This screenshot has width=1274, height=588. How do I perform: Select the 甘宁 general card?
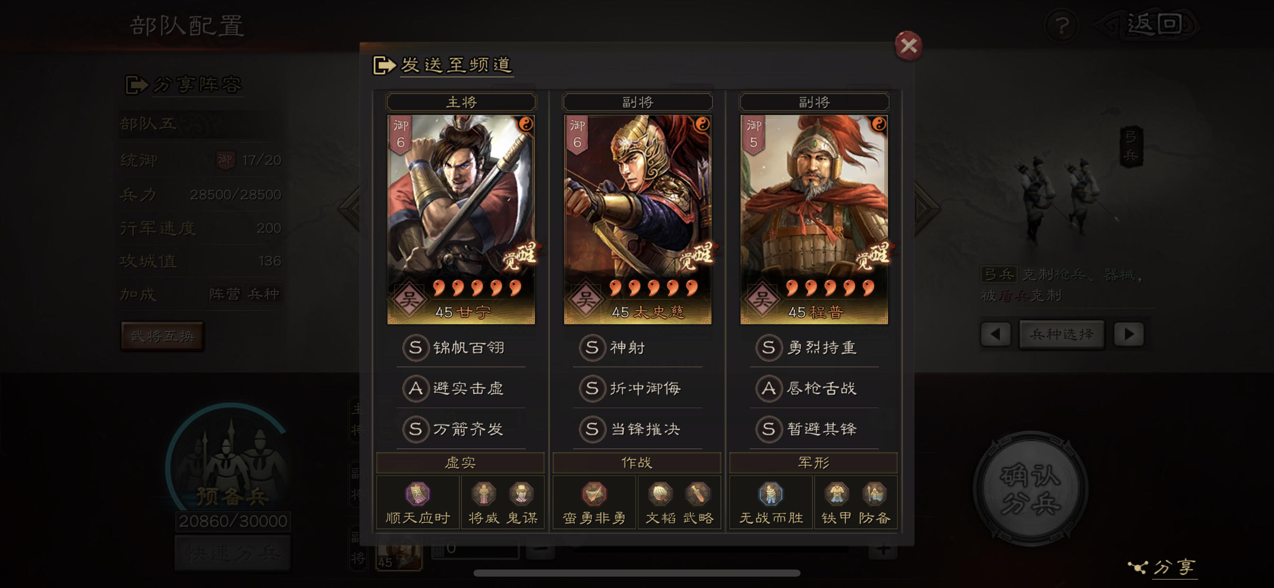pos(461,220)
